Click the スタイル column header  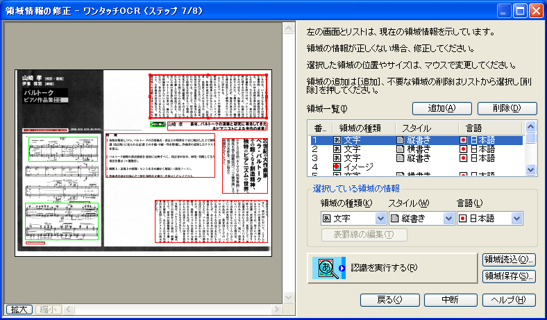click(x=427, y=128)
